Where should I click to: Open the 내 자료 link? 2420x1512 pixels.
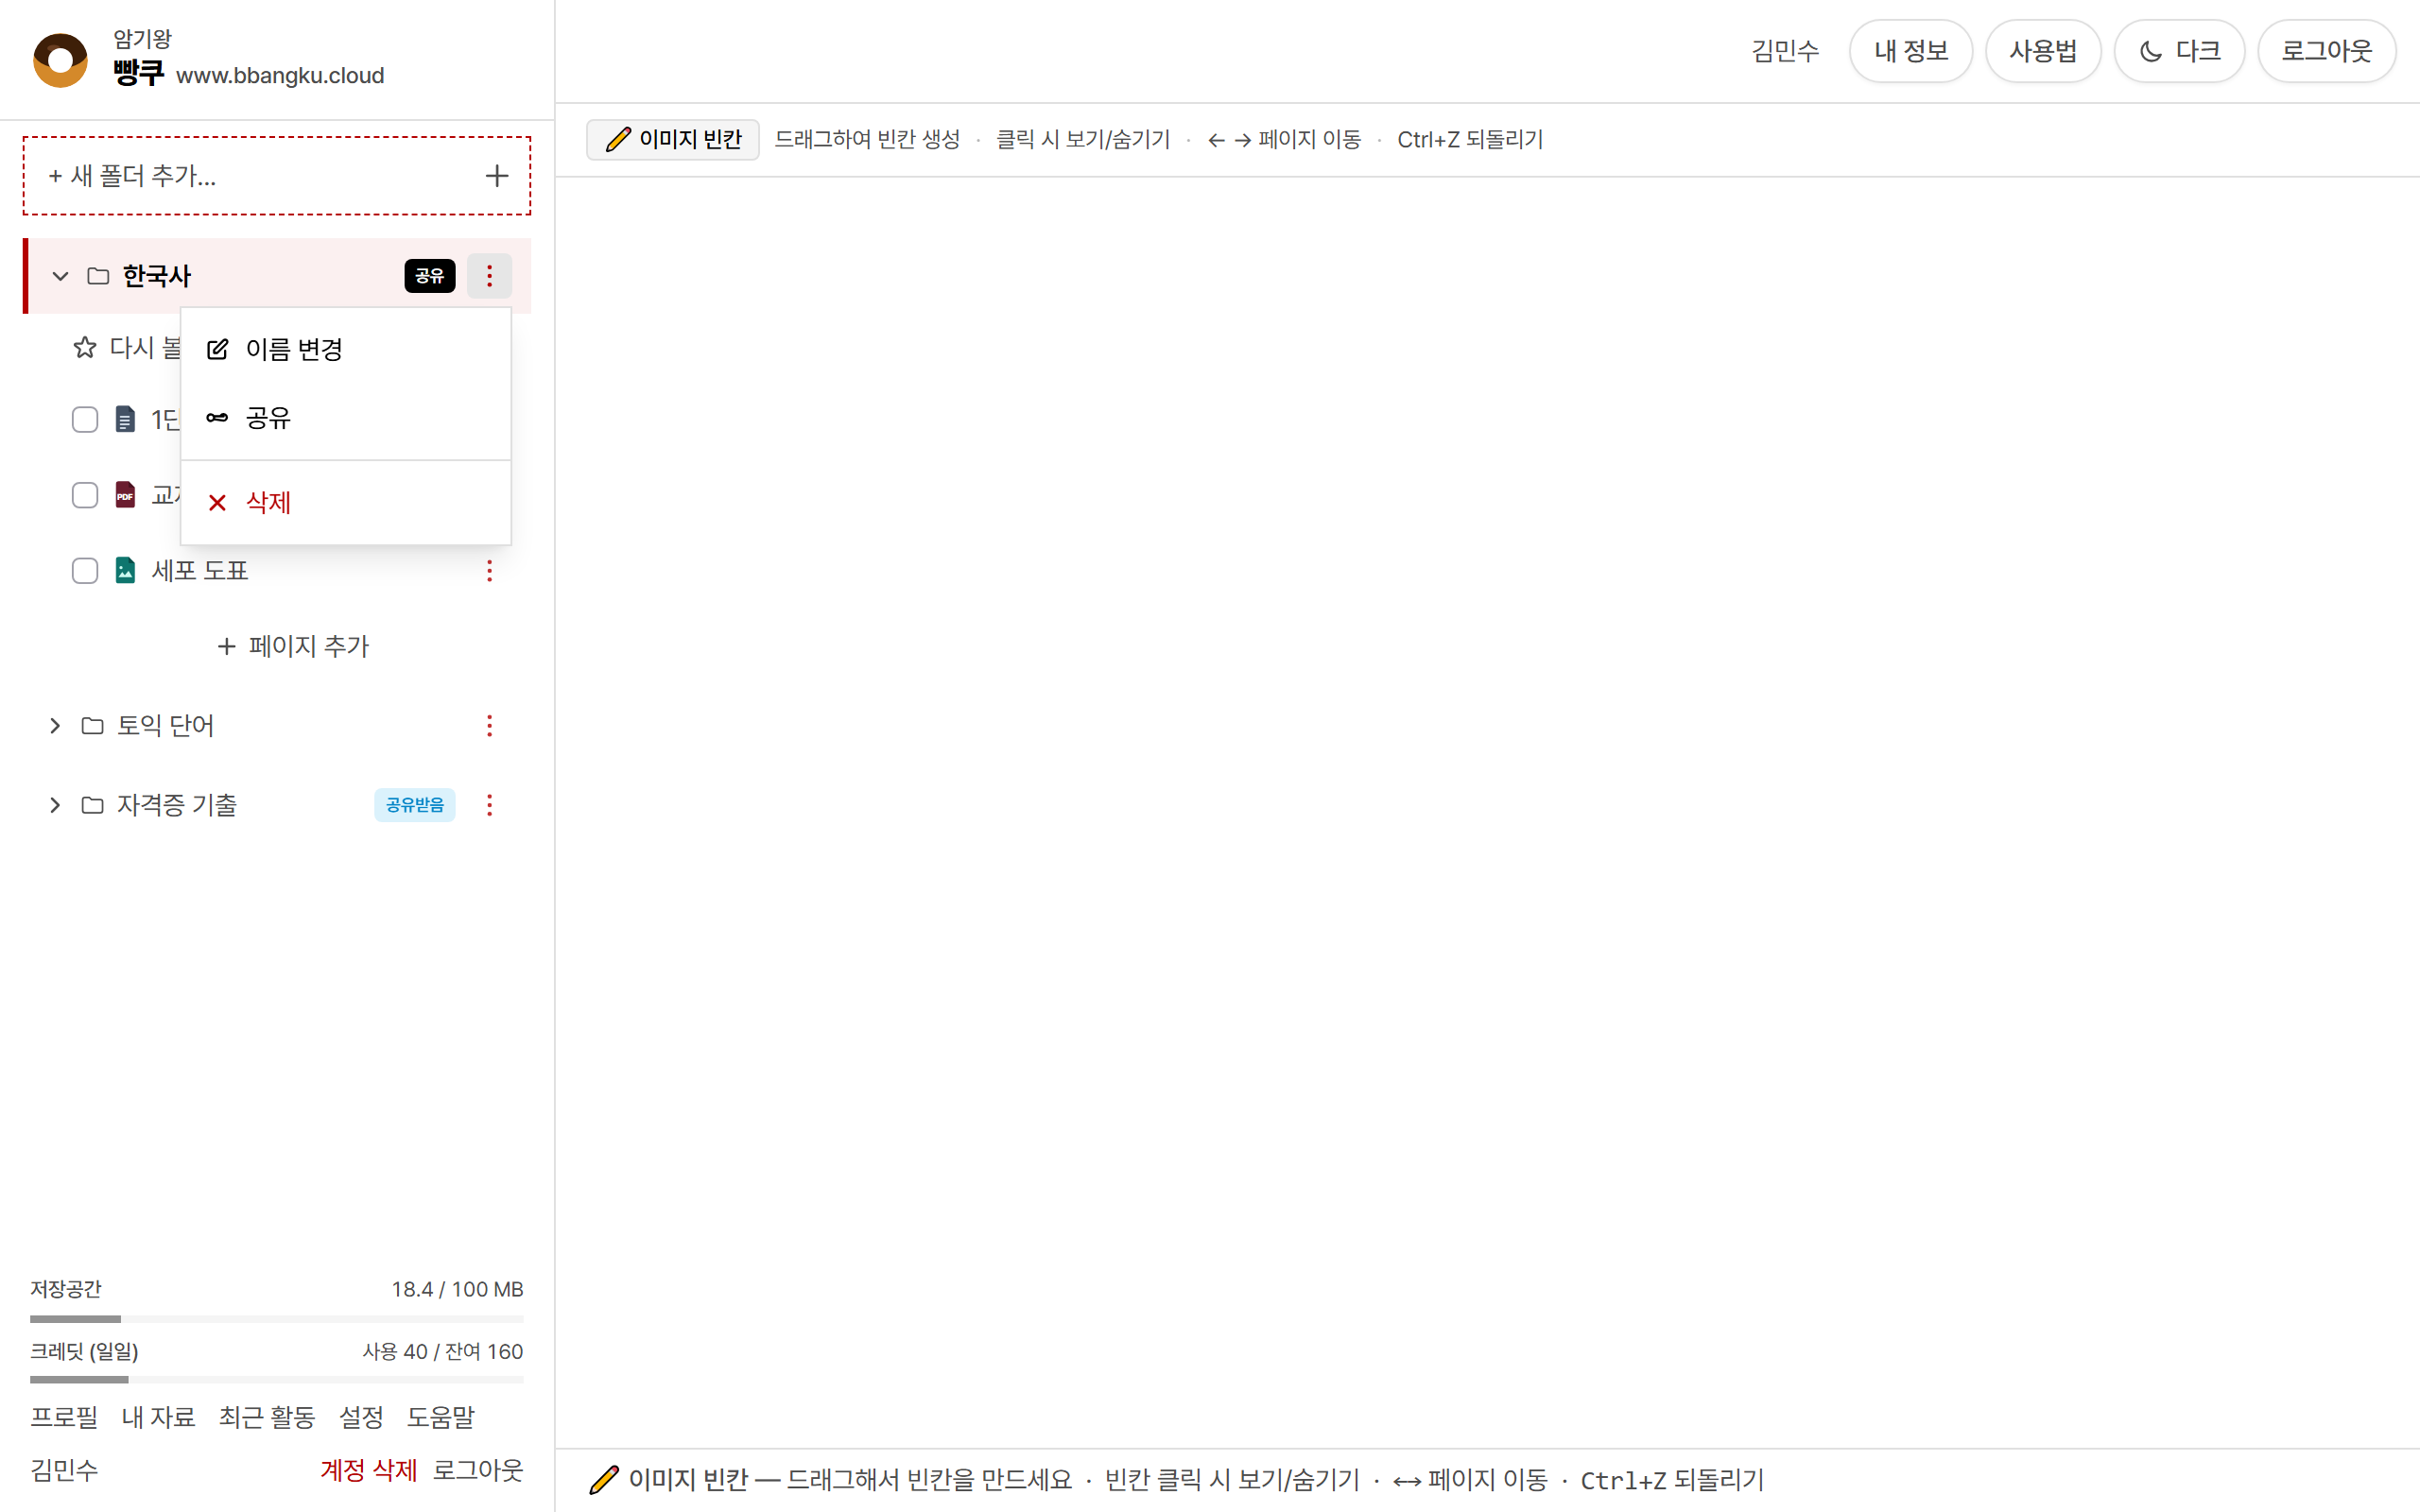click(158, 1417)
